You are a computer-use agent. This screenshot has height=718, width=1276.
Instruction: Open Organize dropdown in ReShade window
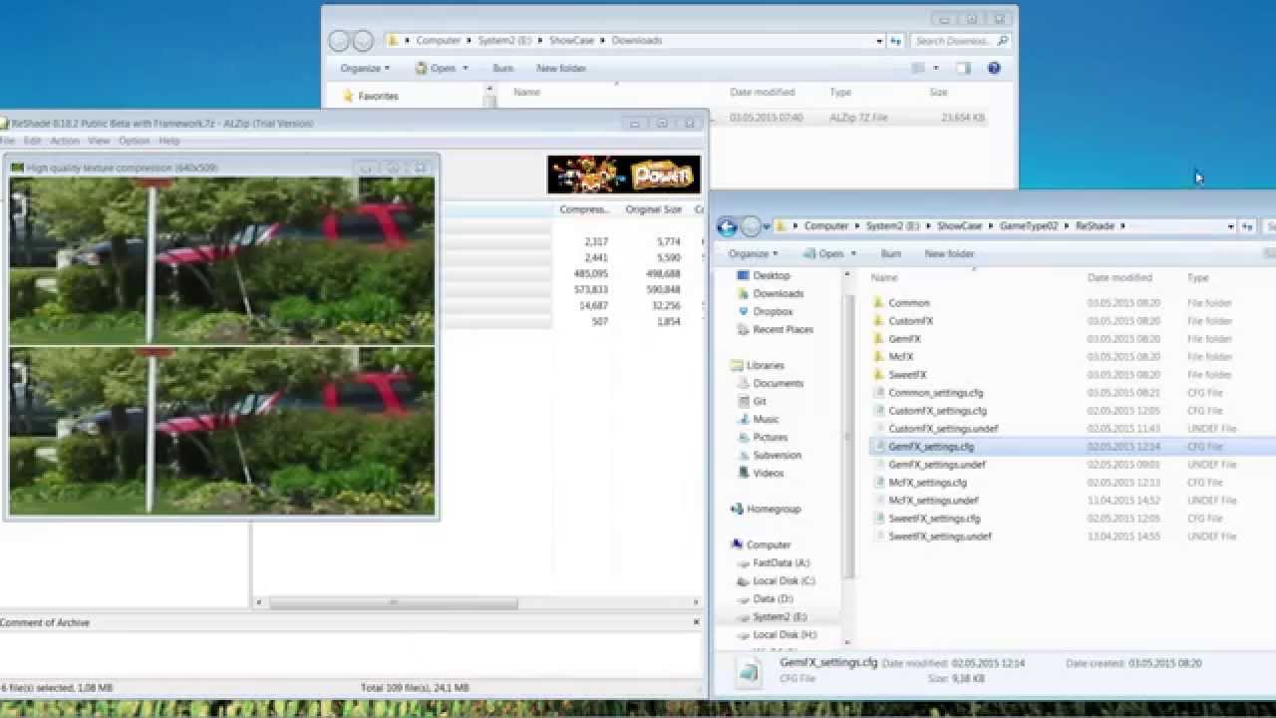click(752, 254)
